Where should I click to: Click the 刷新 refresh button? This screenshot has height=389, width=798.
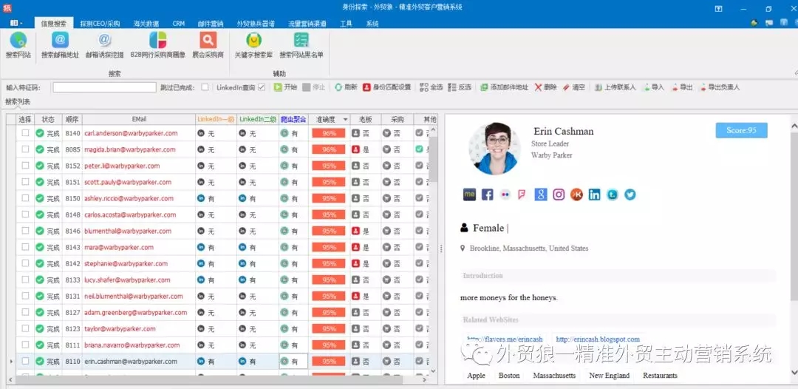[x=346, y=87]
